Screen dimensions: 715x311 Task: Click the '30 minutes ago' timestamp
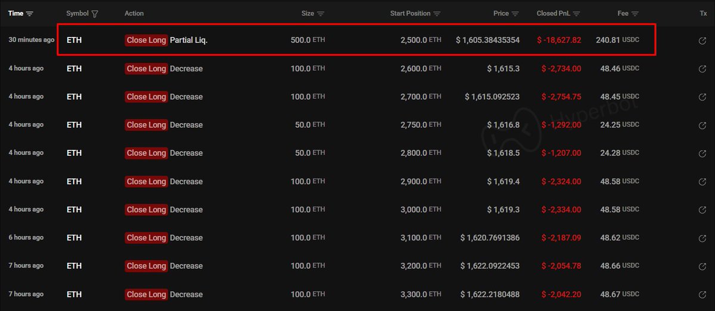32,40
